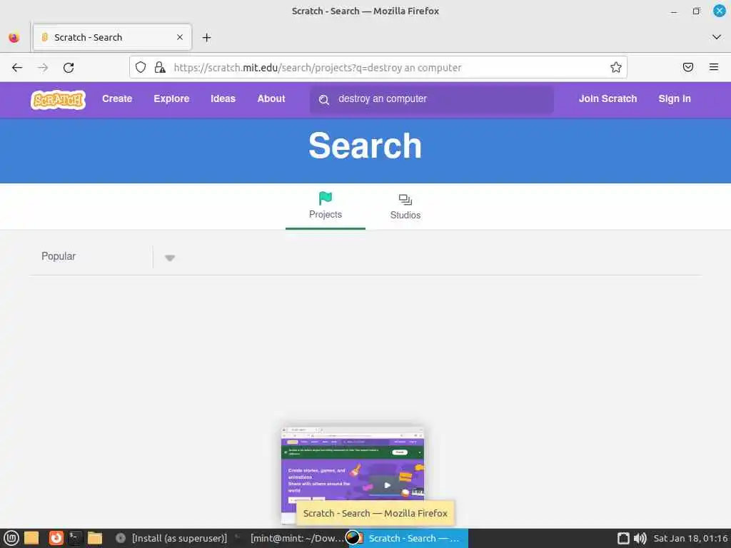Open a new browser tab
Screen dimensions: 731x548
(x=206, y=37)
